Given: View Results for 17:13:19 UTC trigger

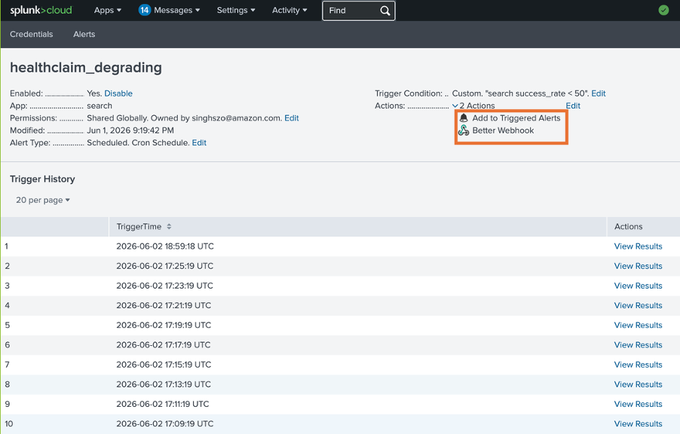Looking at the screenshot, I should coord(638,384).
